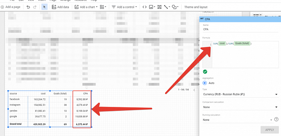The width and height of the screenshot is (281, 136).
Task: Click the CPA value 19,838.88 ₽
Action: click(82, 117)
